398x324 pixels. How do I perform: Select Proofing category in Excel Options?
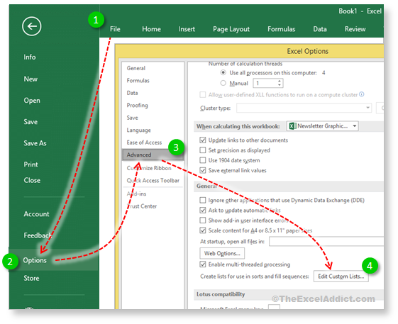click(138, 106)
